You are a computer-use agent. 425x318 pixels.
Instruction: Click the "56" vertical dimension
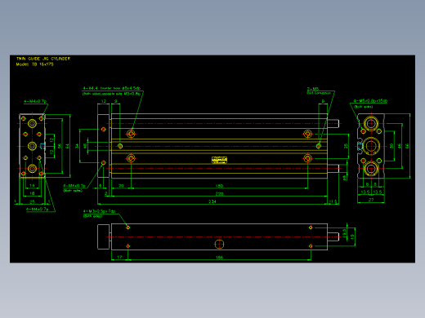pos(60,146)
